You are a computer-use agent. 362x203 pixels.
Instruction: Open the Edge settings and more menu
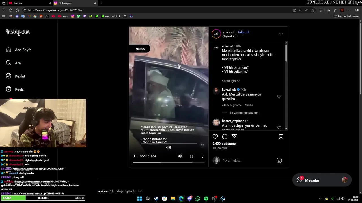[x=349, y=10]
